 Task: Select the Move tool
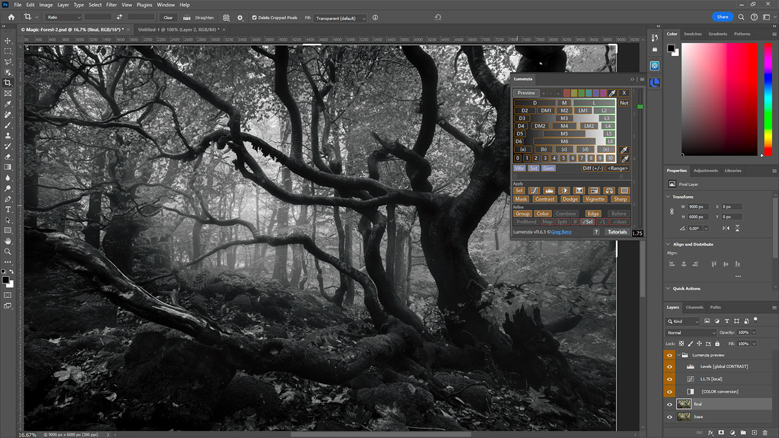[x=8, y=41]
